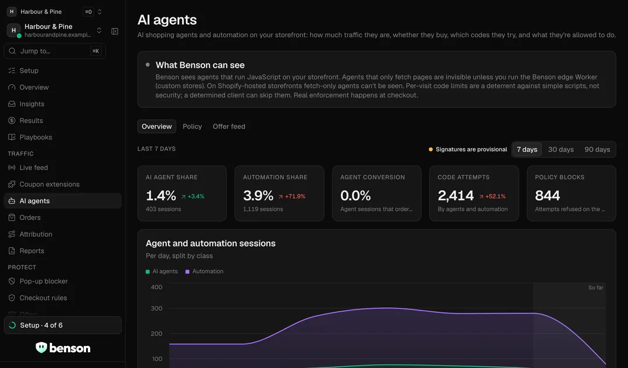Click the Orders bag icon
Screen dimensions: 628x368
[x=12, y=218]
